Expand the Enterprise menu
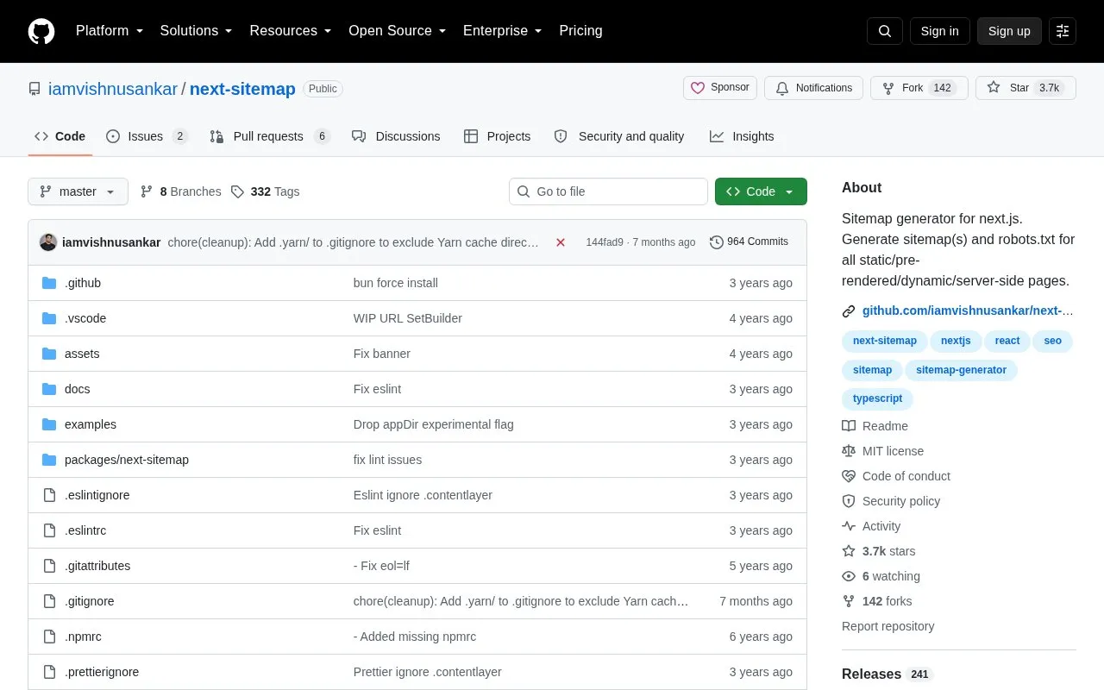This screenshot has width=1104, height=690. pyautogui.click(x=503, y=31)
